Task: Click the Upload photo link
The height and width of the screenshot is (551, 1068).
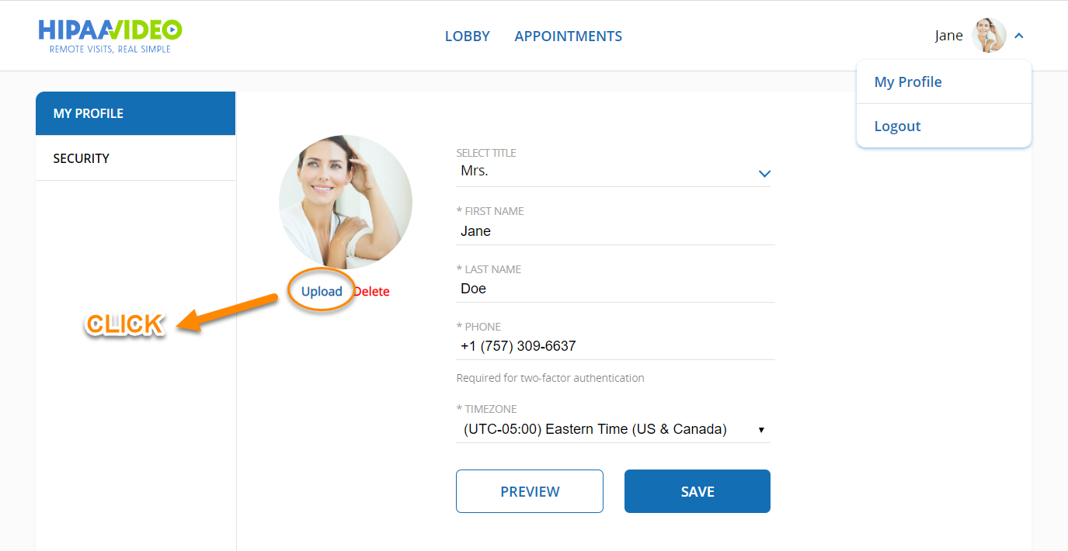Action: click(x=322, y=292)
